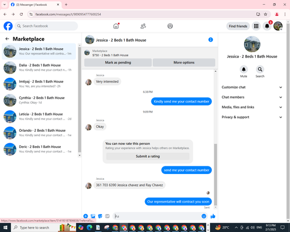Search in conversation with magnifier icon

click(x=260, y=69)
